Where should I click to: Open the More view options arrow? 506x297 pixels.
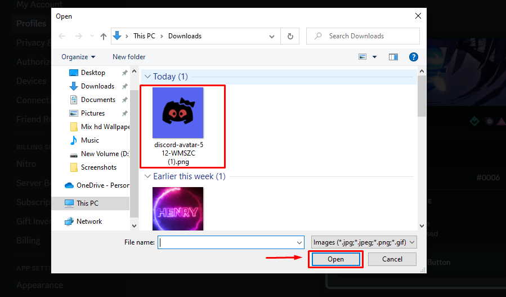point(374,57)
